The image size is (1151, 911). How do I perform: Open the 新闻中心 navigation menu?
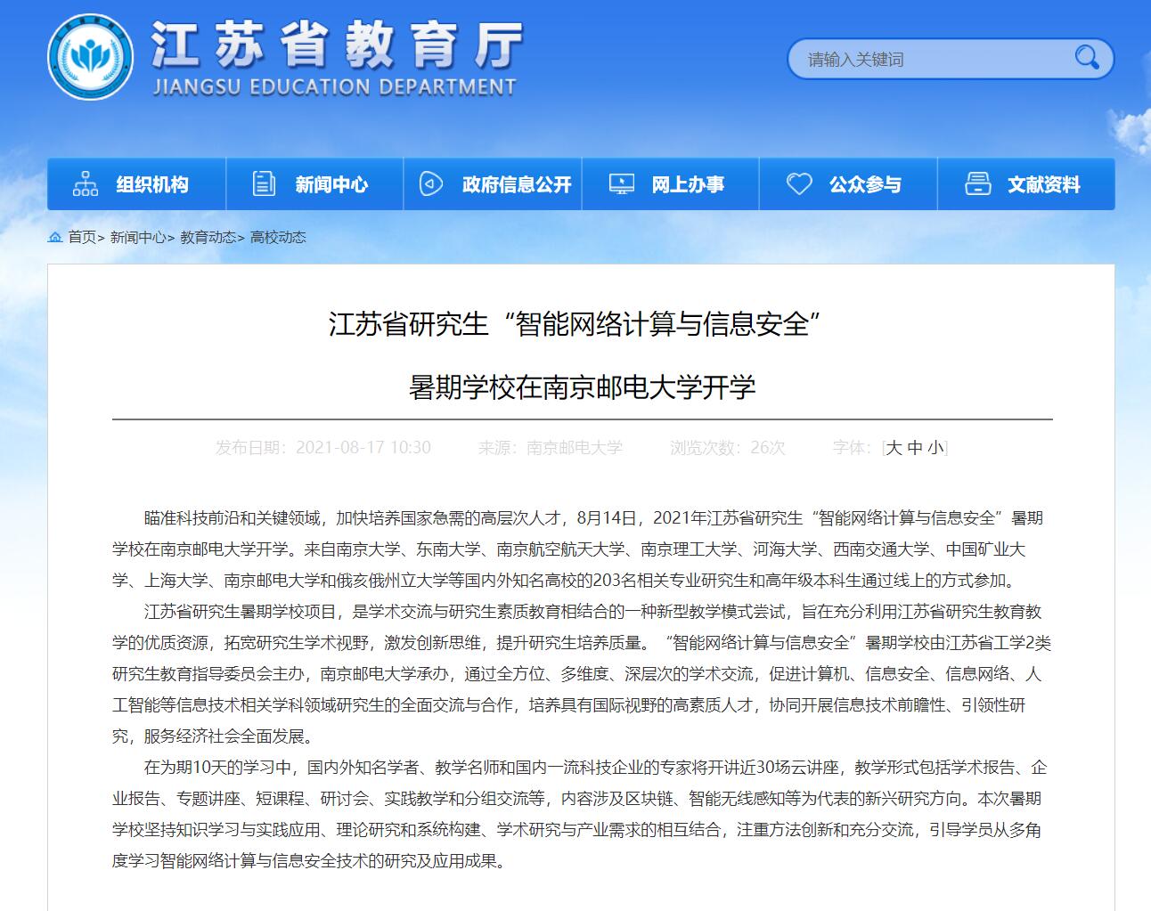click(x=331, y=184)
